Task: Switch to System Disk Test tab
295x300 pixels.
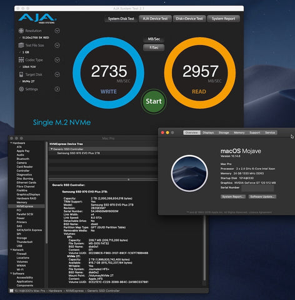Action: (121, 19)
